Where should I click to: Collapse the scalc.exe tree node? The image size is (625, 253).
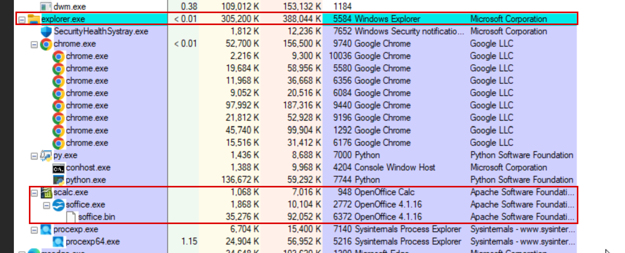click(34, 193)
